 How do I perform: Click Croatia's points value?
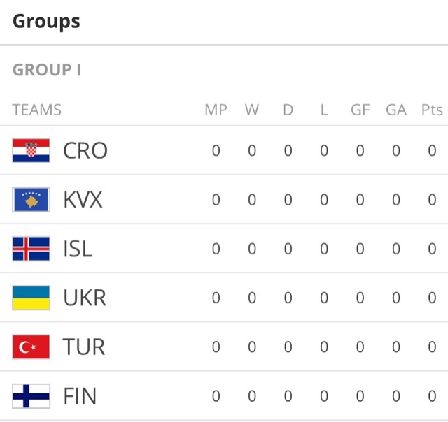(x=432, y=150)
